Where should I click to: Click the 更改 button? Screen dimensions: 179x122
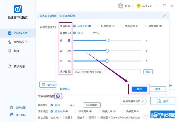tap(148, 72)
